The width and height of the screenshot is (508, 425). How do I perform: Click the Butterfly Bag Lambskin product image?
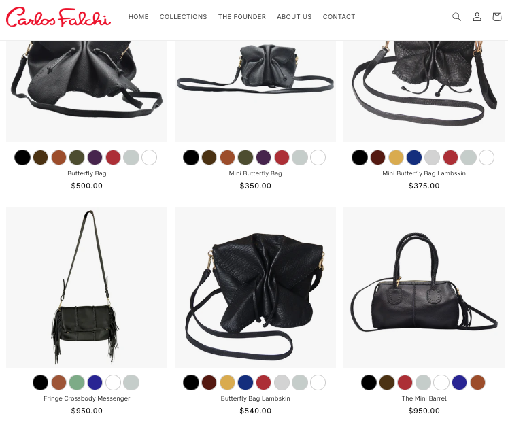[x=255, y=288]
